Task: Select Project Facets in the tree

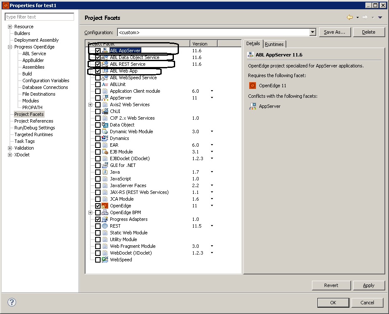Action: coord(29,114)
